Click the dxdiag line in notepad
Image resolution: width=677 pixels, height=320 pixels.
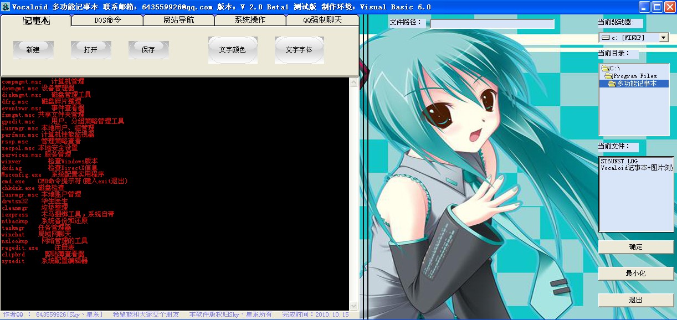pyautogui.click(x=50, y=168)
